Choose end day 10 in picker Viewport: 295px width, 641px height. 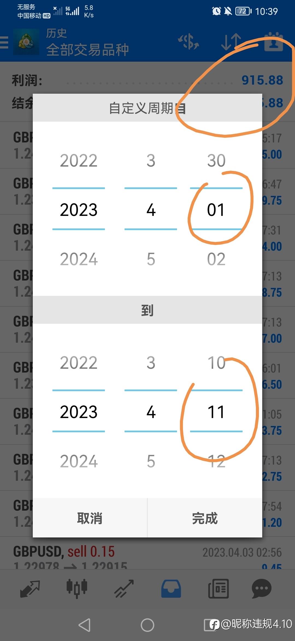(x=216, y=363)
